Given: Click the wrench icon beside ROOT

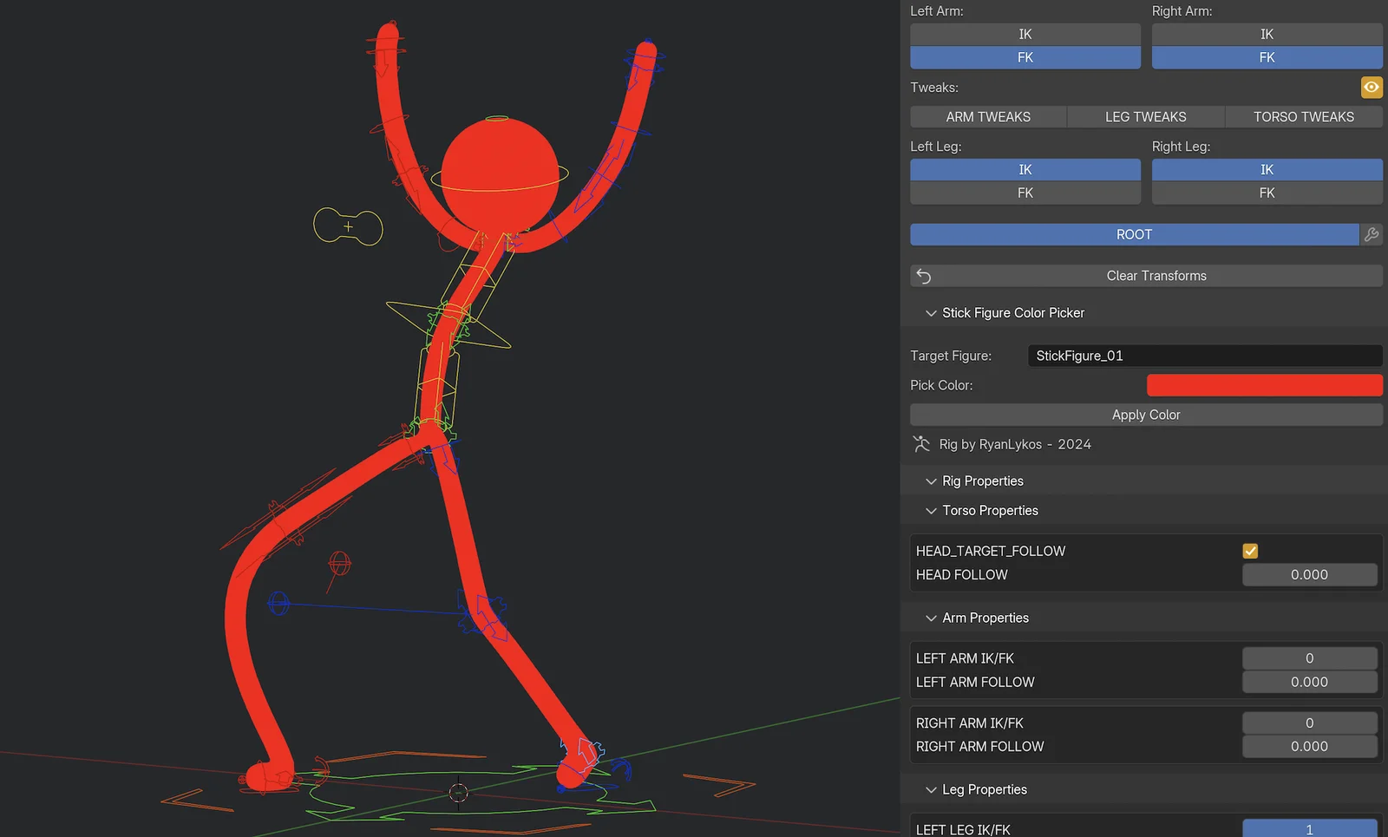Looking at the screenshot, I should (x=1372, y=234).
